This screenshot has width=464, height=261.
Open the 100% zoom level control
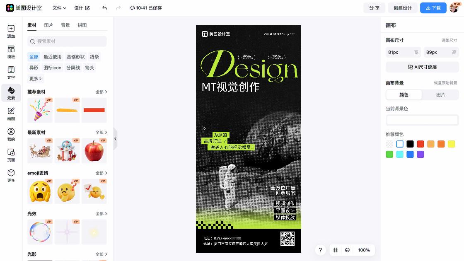click(364, 250)
